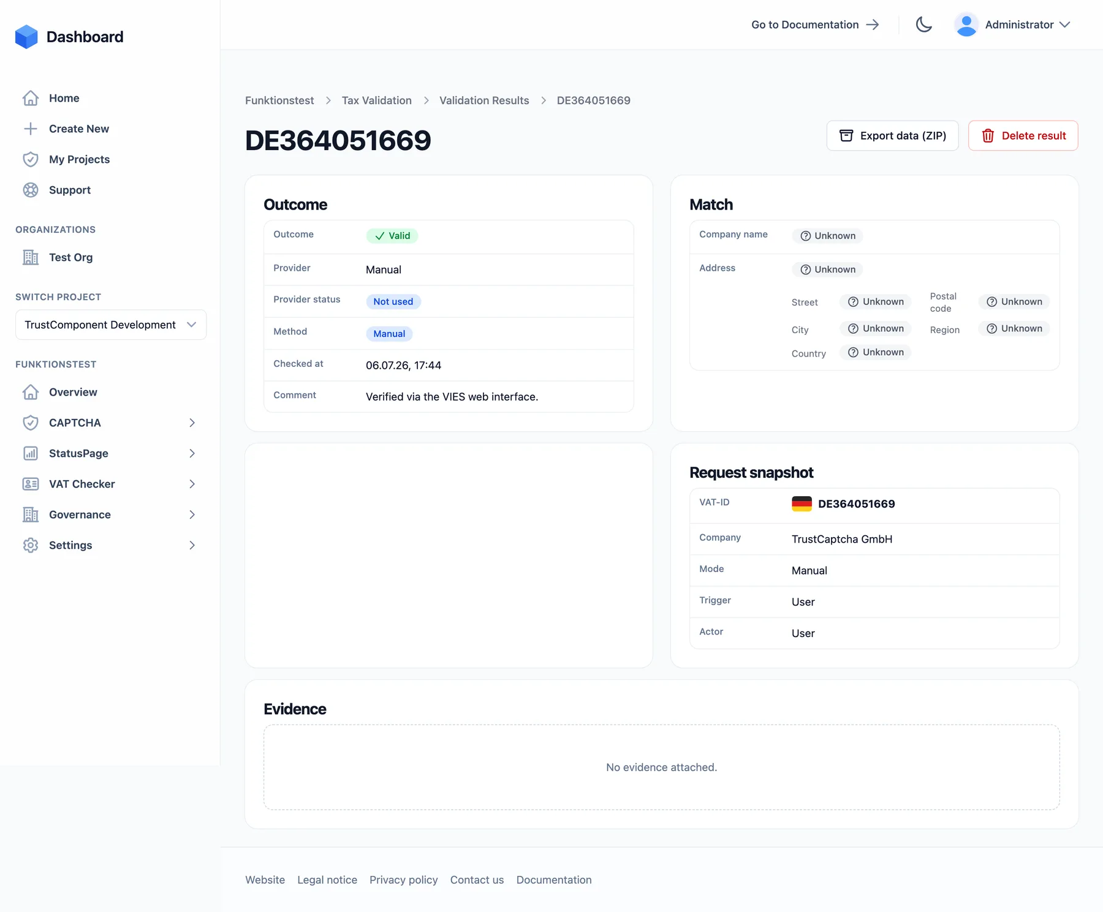Click the building icon beside Test Org
This screenshot has width=1103, height=912.
click(31, 257)
